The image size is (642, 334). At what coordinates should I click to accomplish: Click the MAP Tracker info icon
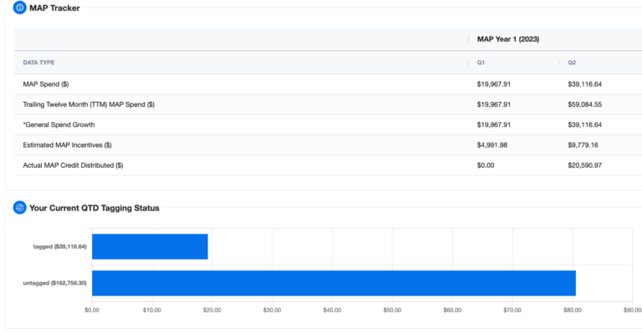click(19, 8)
